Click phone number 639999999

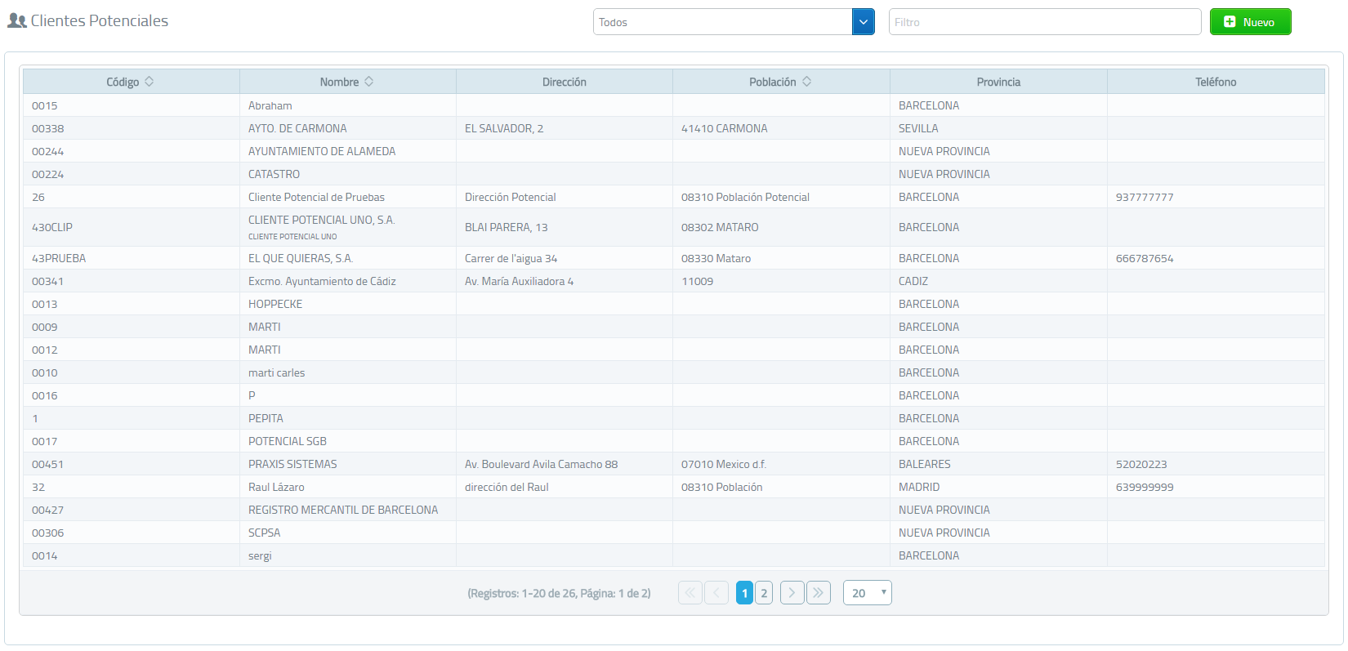[1145, 487]
